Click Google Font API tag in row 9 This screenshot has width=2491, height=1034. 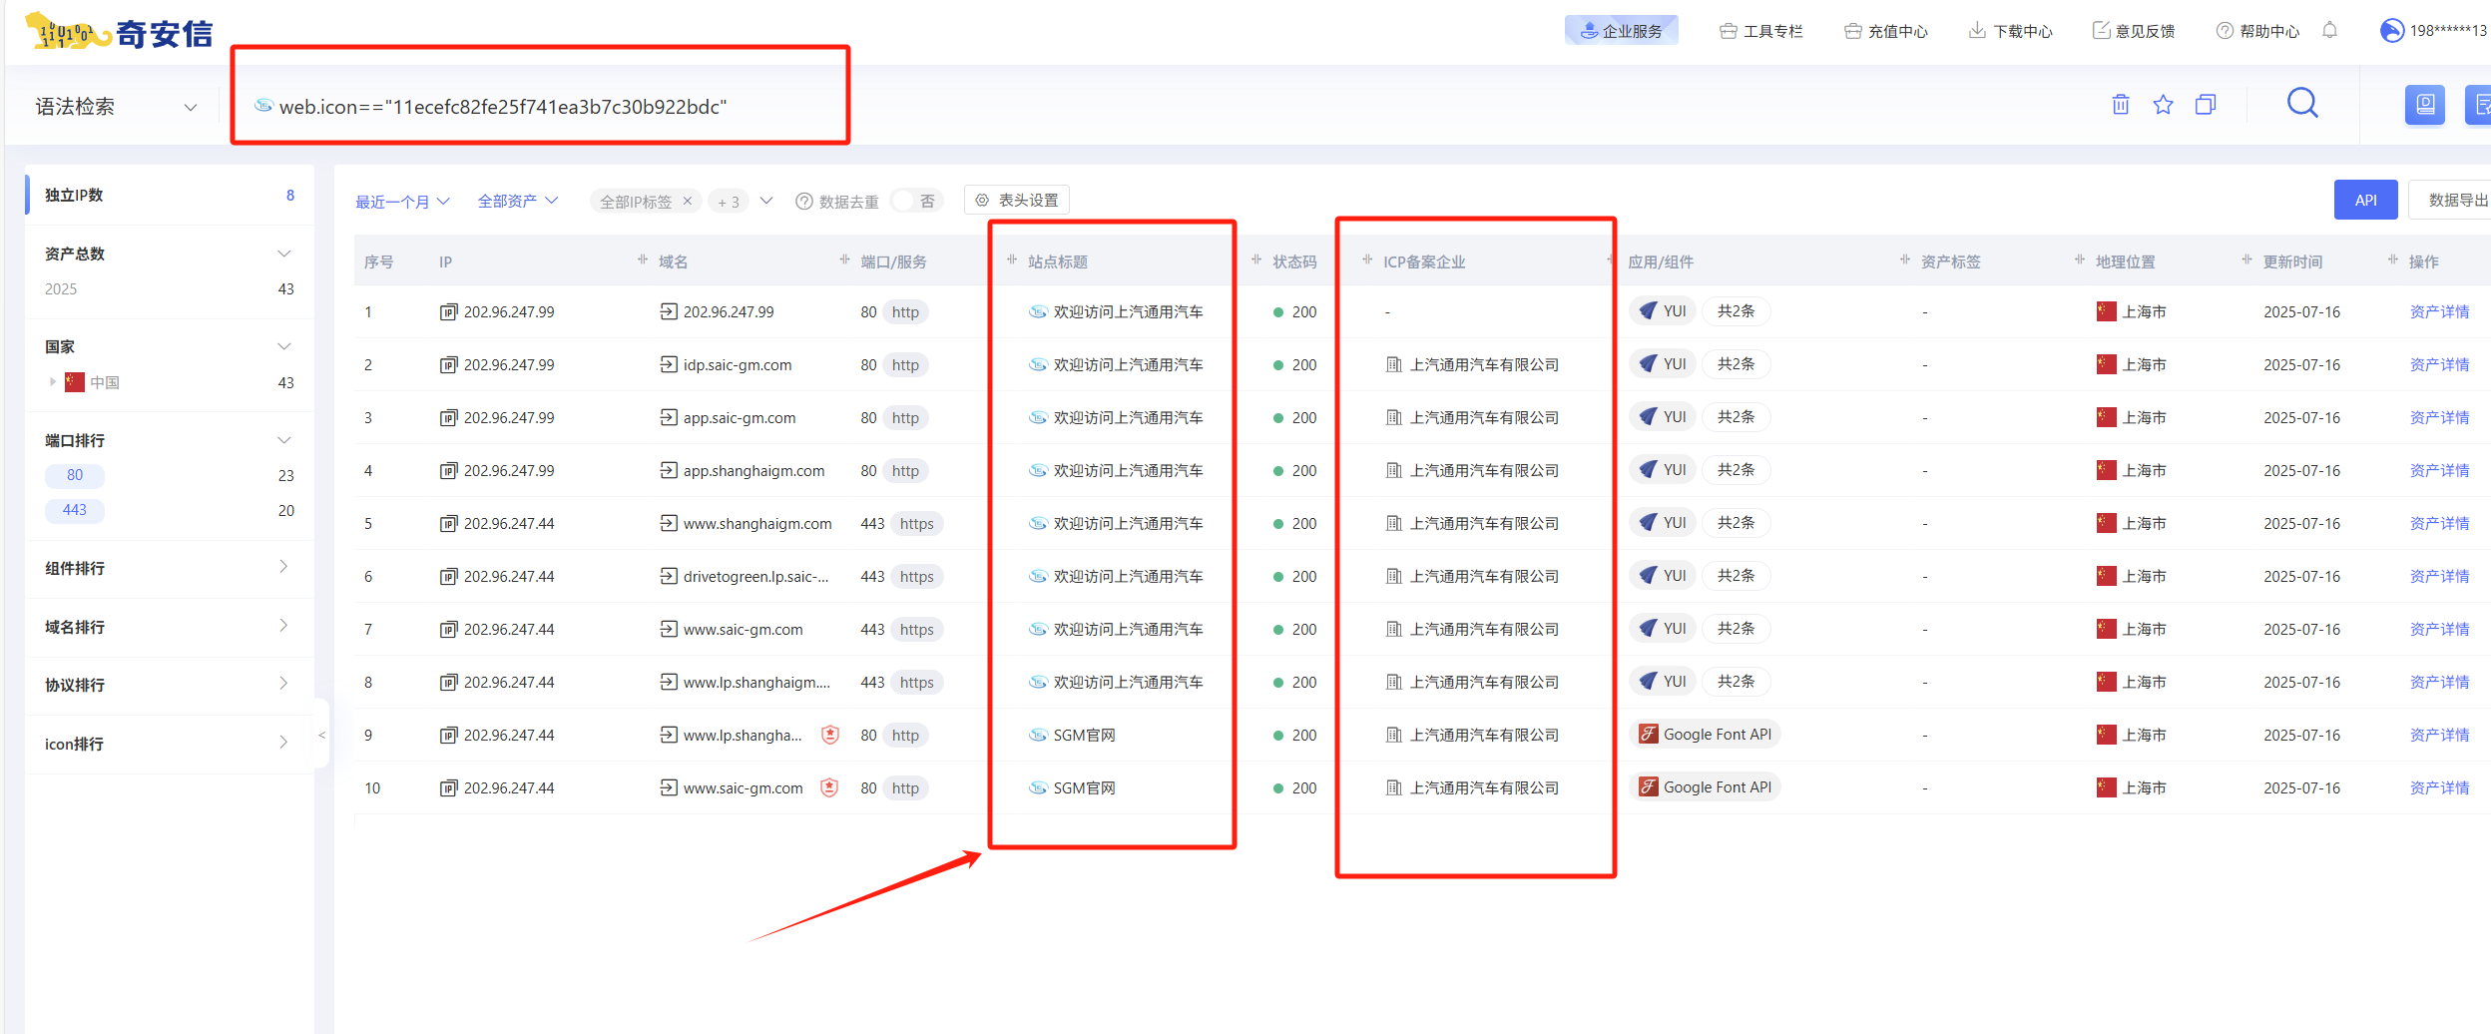(1706, 735)
